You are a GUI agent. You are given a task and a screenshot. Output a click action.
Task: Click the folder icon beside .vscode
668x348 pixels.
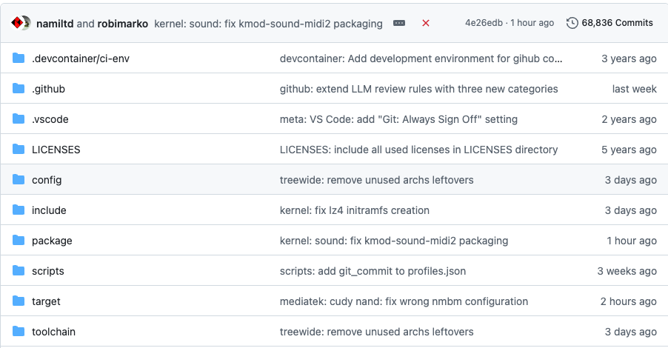(19, 118)
